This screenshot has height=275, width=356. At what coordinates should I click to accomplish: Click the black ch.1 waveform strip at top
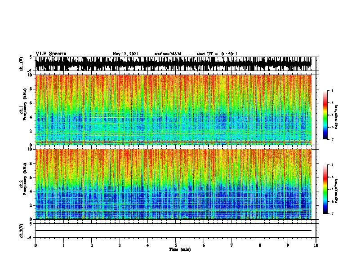pyautogui.click(x=174, y=64)
